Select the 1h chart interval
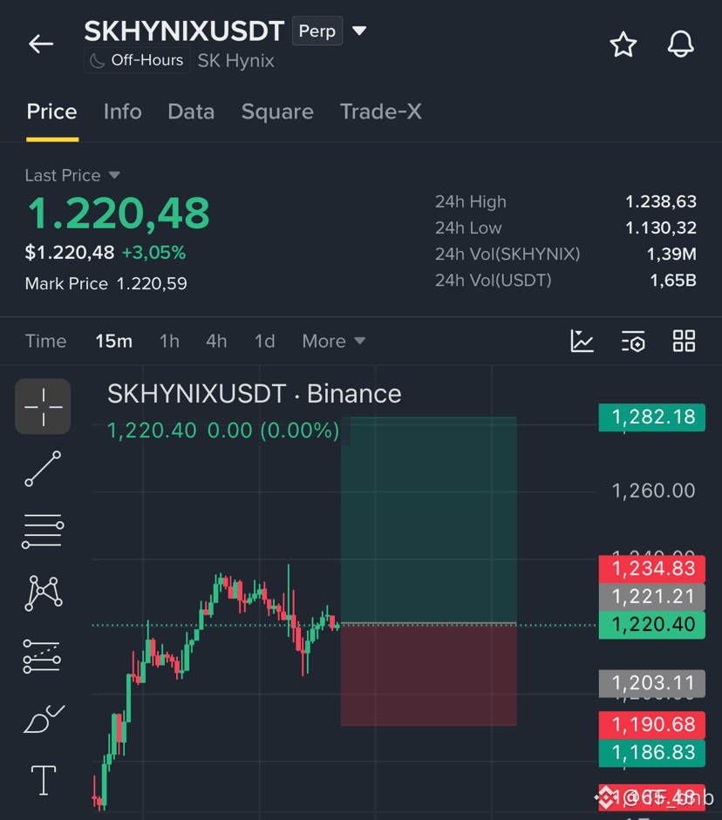Viewport: 722px width, 820px height. (x=169, y=341)
